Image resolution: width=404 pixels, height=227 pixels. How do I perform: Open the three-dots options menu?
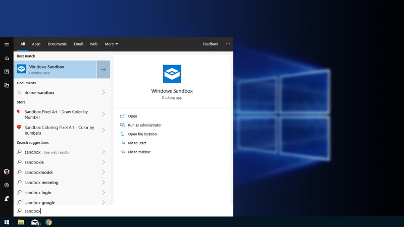(x=228, y=44)
